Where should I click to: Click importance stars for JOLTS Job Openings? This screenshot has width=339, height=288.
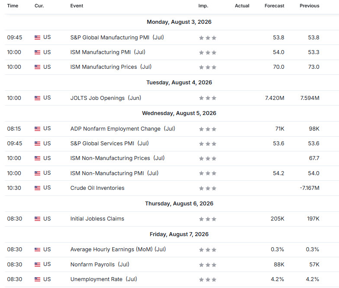pyautogui.click(x=207, y=98)
